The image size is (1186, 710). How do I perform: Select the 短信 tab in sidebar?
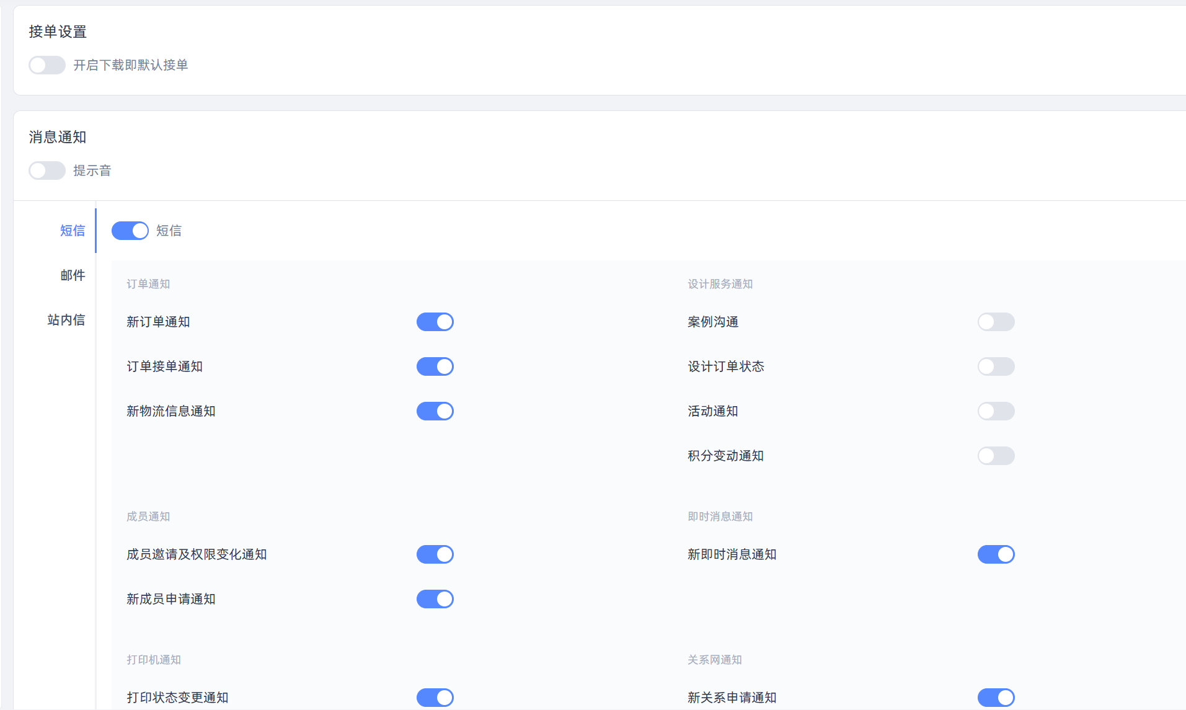(73, 231)
